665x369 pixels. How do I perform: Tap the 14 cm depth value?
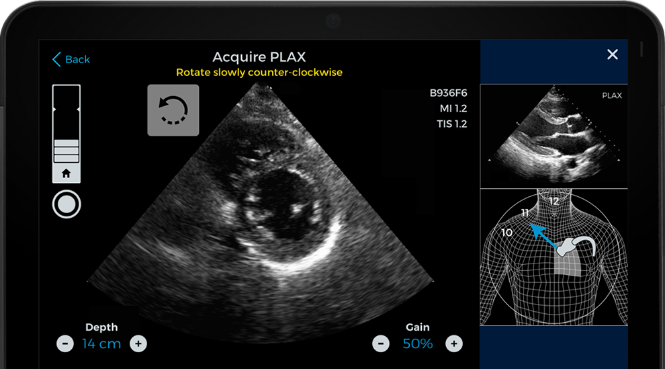tap(101, 343)
